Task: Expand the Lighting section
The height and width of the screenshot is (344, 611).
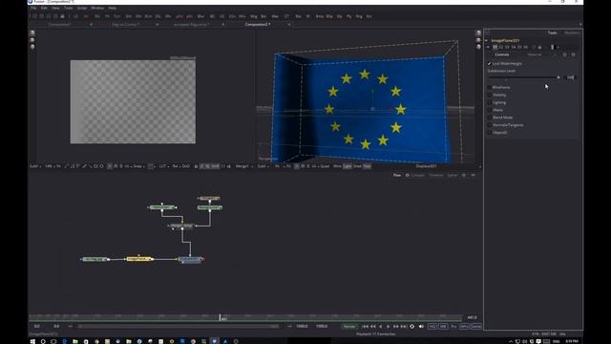Action: pos(498,102)
